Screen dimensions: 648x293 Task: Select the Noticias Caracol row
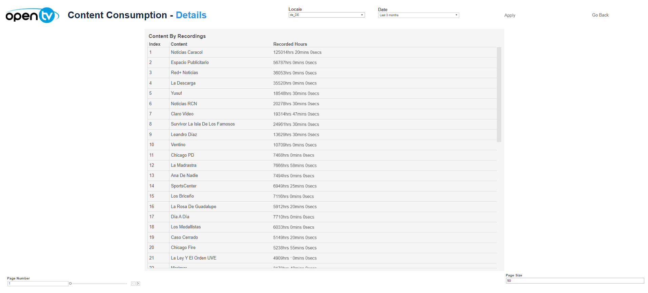(x=187, y=52)
